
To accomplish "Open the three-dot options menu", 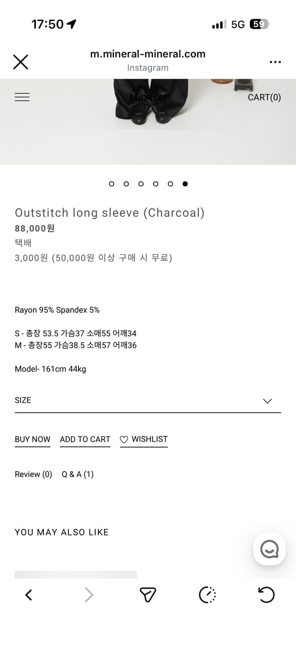I will coord(275,62).
